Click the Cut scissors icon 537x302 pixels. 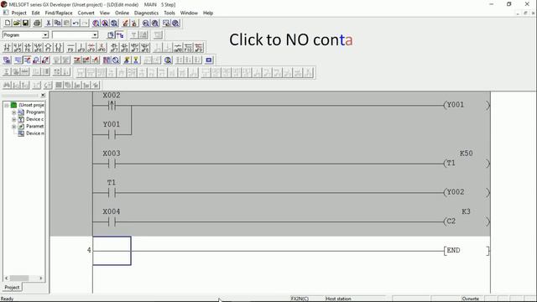(49, 23)
